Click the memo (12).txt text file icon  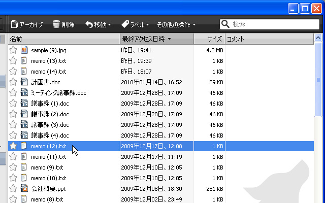coord(24,146)
